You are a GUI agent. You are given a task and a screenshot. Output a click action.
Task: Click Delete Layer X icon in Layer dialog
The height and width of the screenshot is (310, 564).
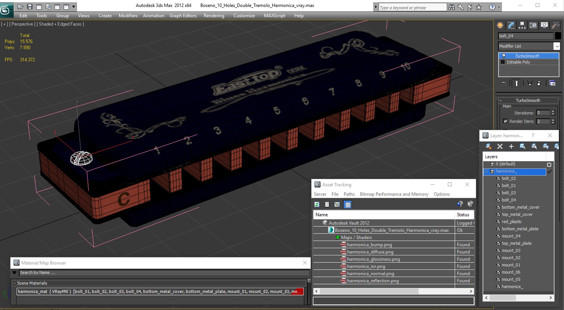tap(500, 146)
